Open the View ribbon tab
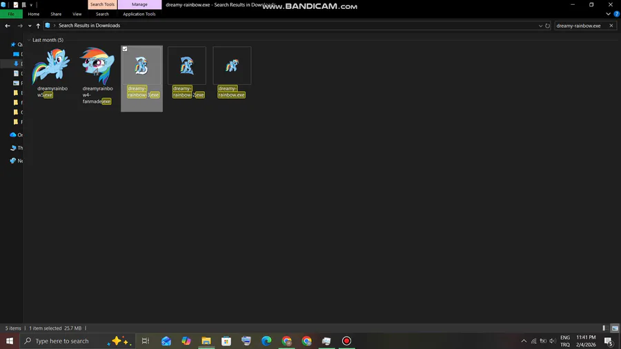 pyautogui.click(x=77, y=14)
